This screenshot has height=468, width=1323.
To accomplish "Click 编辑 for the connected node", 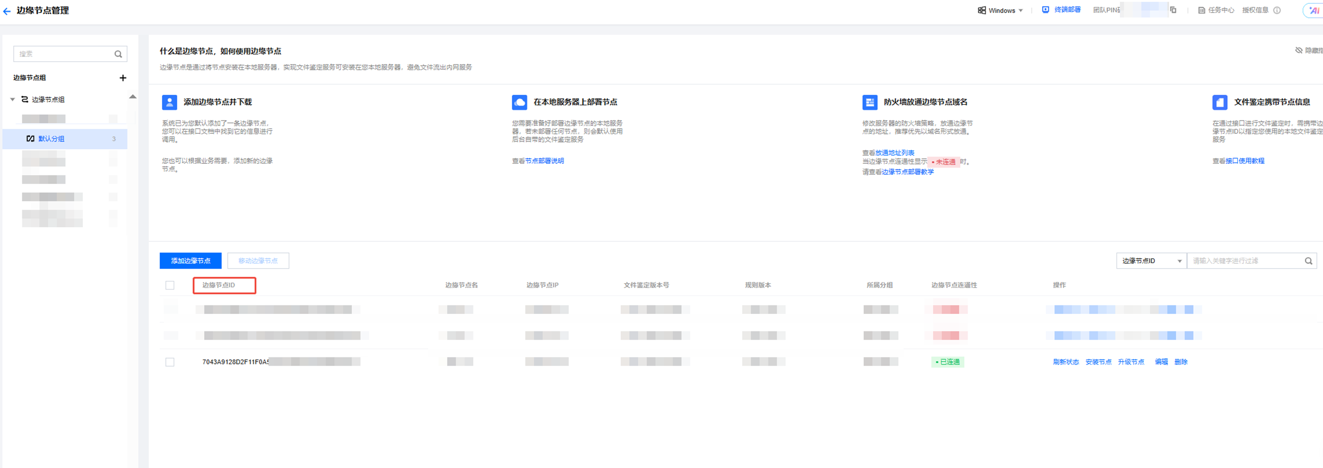I will point(1161,362).
